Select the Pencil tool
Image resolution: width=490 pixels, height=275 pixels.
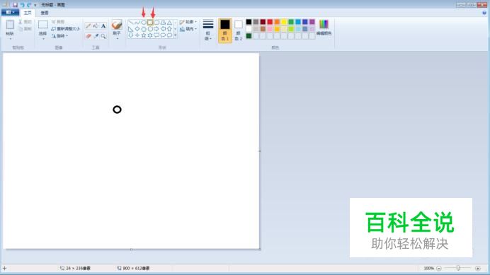click(88, 26)
